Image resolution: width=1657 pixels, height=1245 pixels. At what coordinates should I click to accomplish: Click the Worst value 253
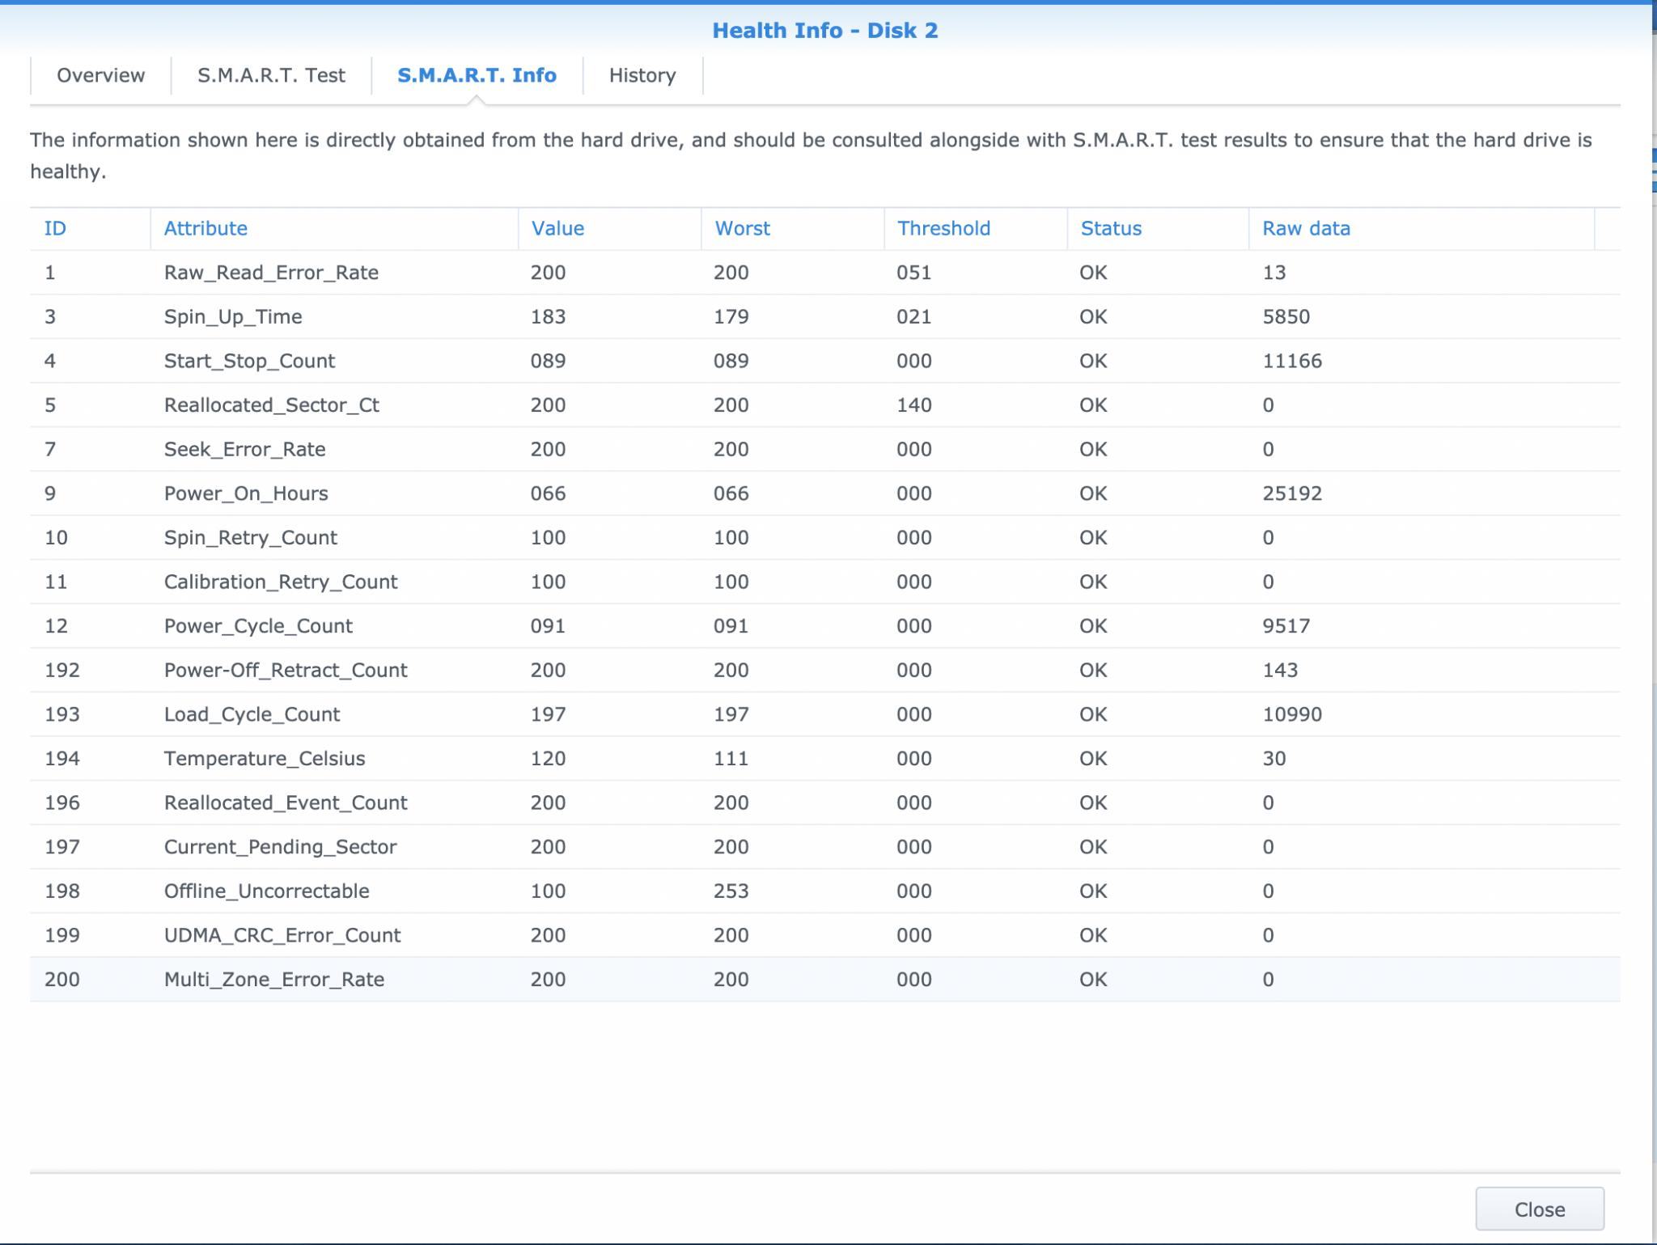[x=731, y=891]
